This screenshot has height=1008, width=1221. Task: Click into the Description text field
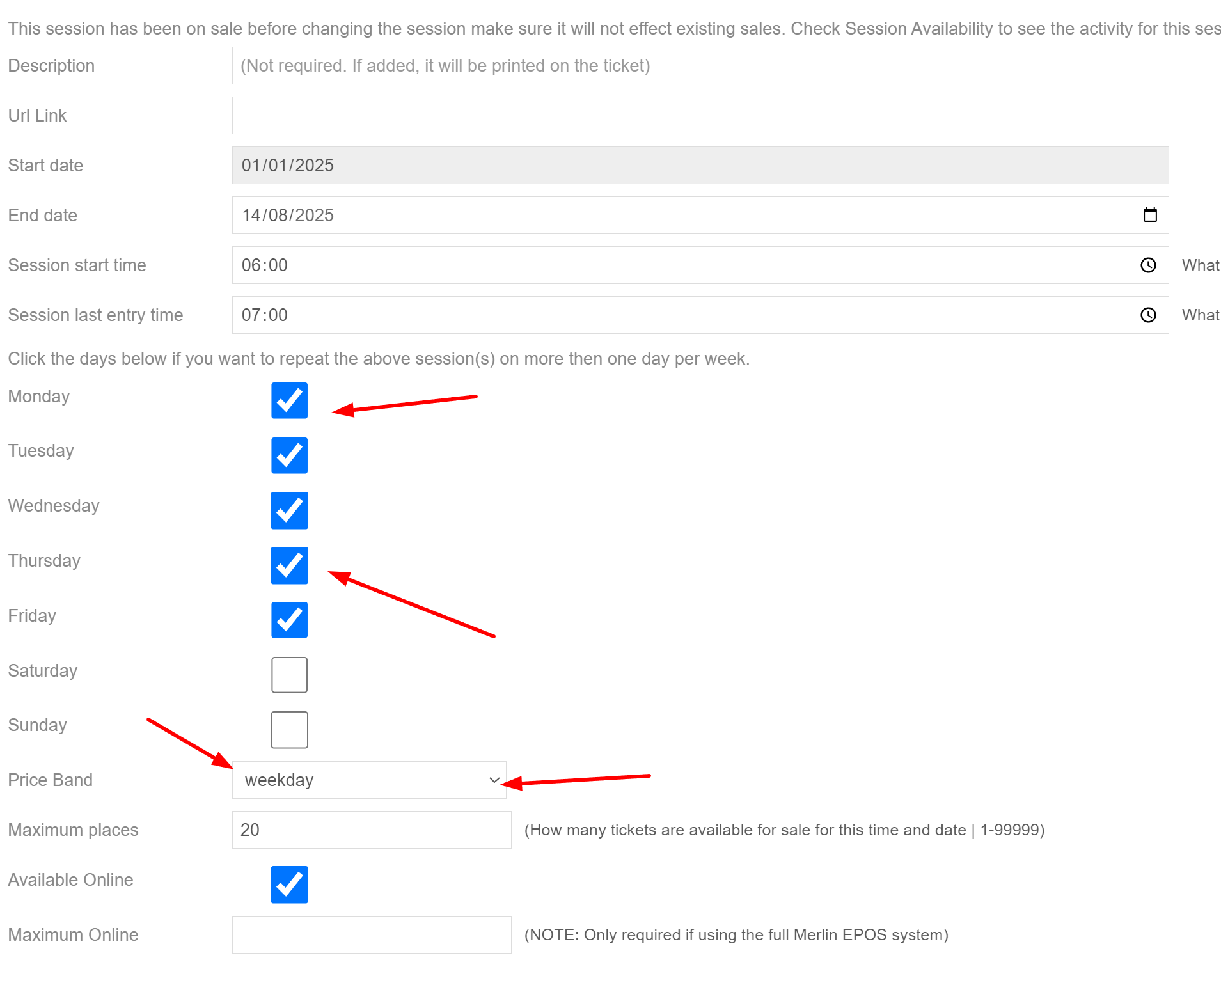click(700, 65)
